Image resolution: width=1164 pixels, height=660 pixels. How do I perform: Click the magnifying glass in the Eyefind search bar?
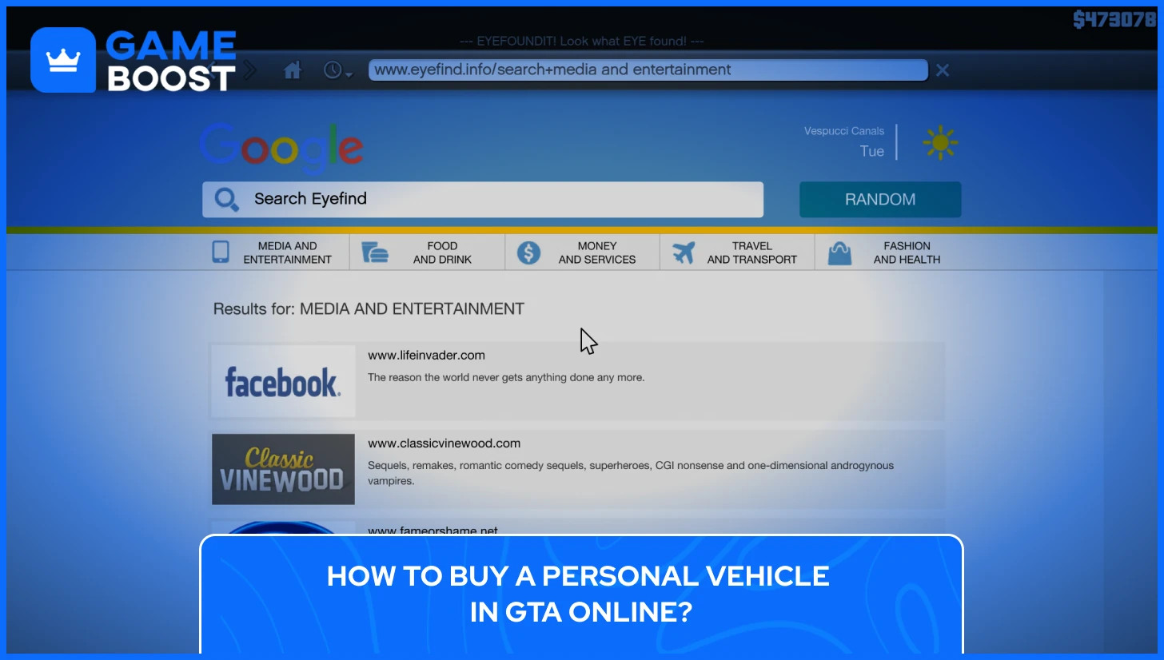coord(226,199)
